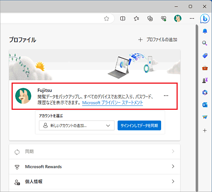Open split screen view
The image size is (212, 192).
coord(123,18)
